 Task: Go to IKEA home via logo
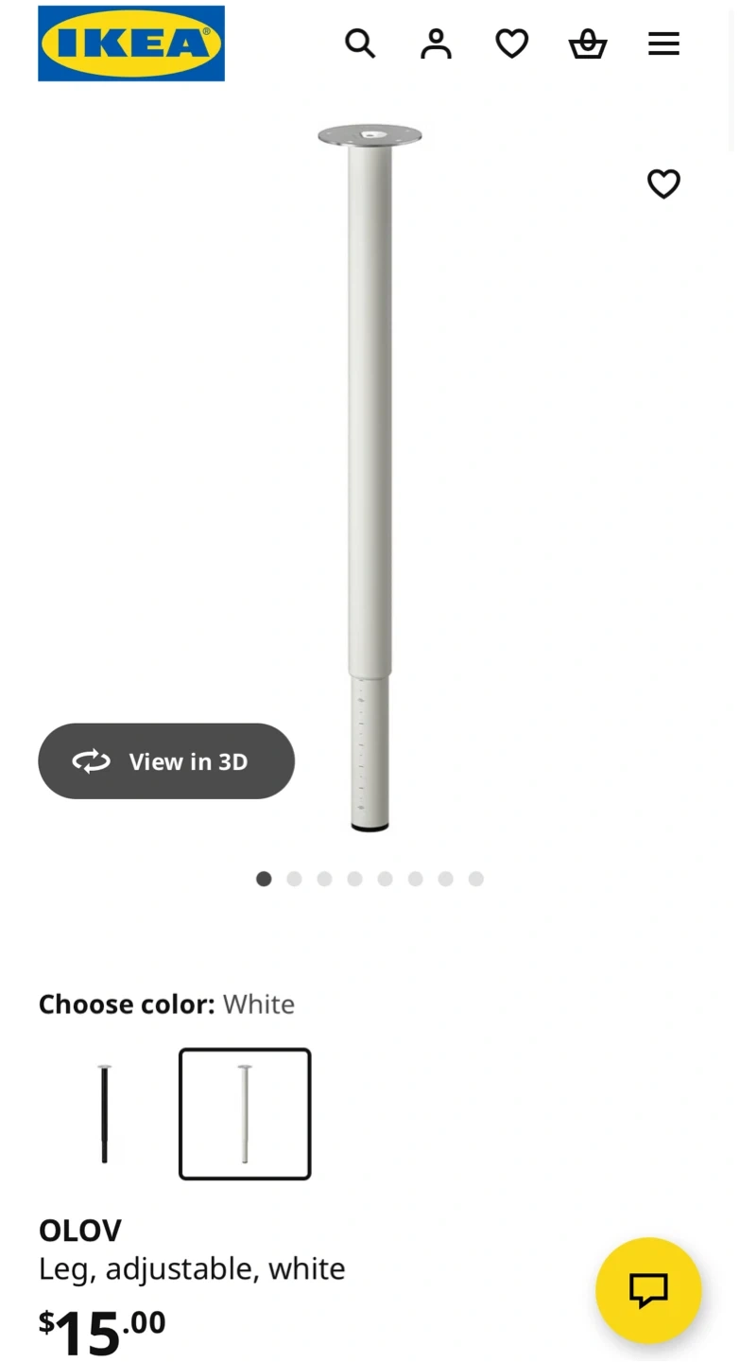[131, 44]
